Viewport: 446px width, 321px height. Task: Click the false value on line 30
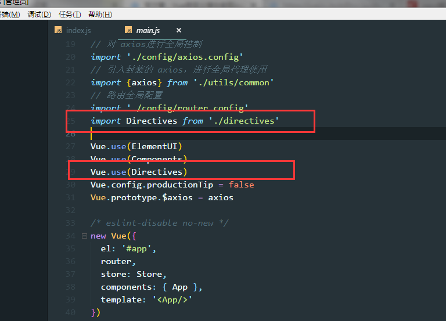pyautogui.click(x=241, y=185)
